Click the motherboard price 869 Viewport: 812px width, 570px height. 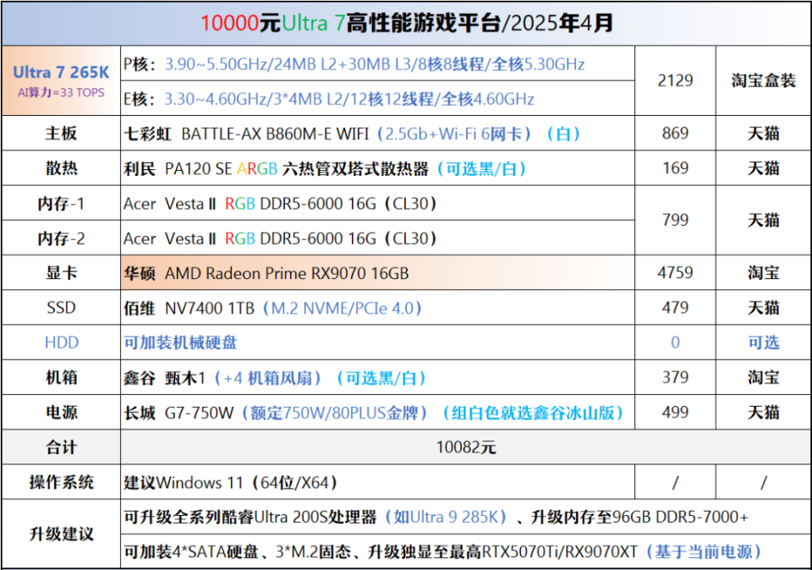pos(675,133)
